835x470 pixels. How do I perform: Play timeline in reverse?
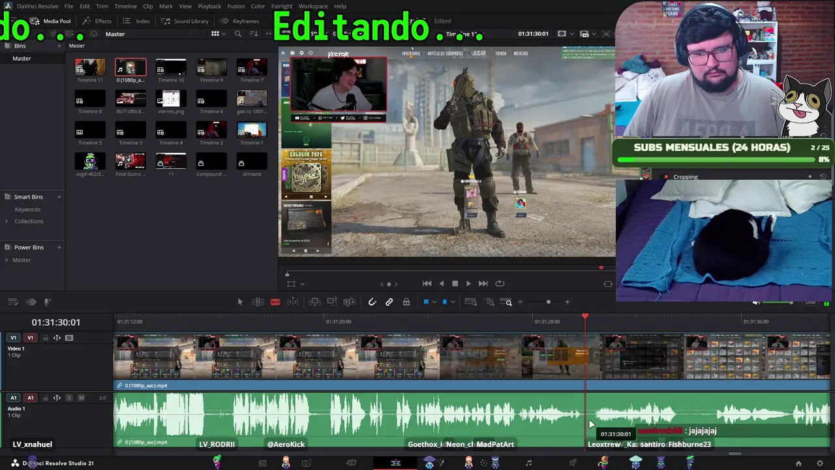(x=441, y=283)
